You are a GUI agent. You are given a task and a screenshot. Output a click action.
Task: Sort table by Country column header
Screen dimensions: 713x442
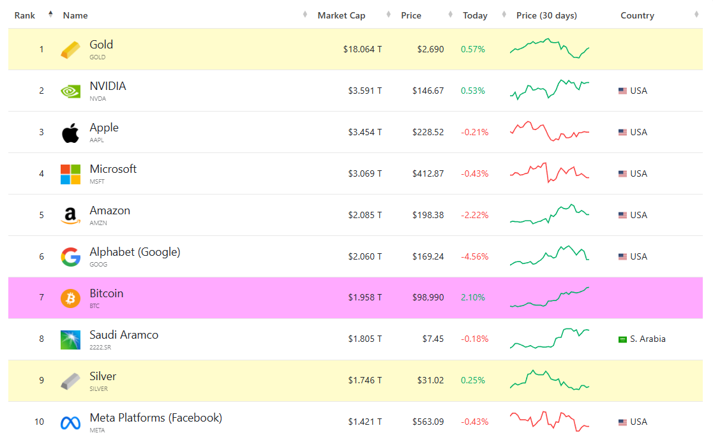(x=637, y=15)
